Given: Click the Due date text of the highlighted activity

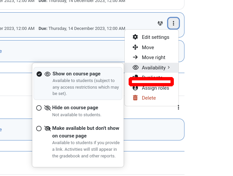Looking at the screenshot, I should [x=82, y=28].
